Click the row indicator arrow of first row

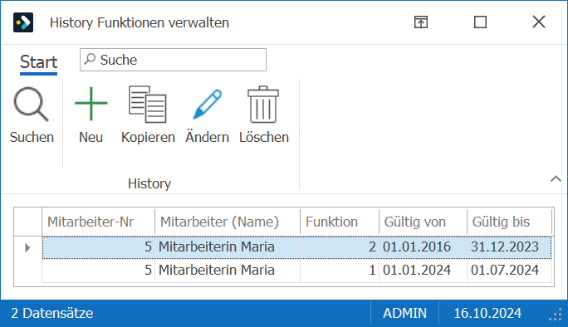click(x=27, y=247)
